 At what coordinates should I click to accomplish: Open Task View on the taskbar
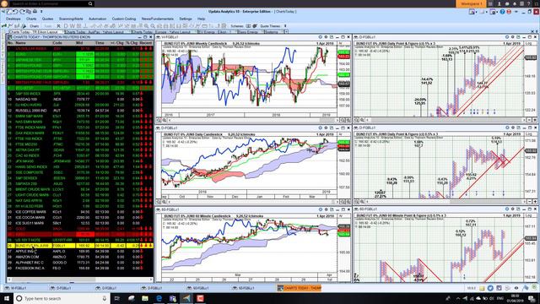click(x=117, y=298)
